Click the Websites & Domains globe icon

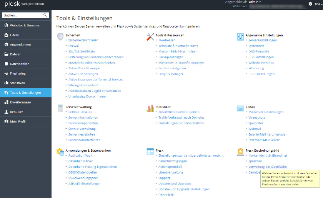7,25
